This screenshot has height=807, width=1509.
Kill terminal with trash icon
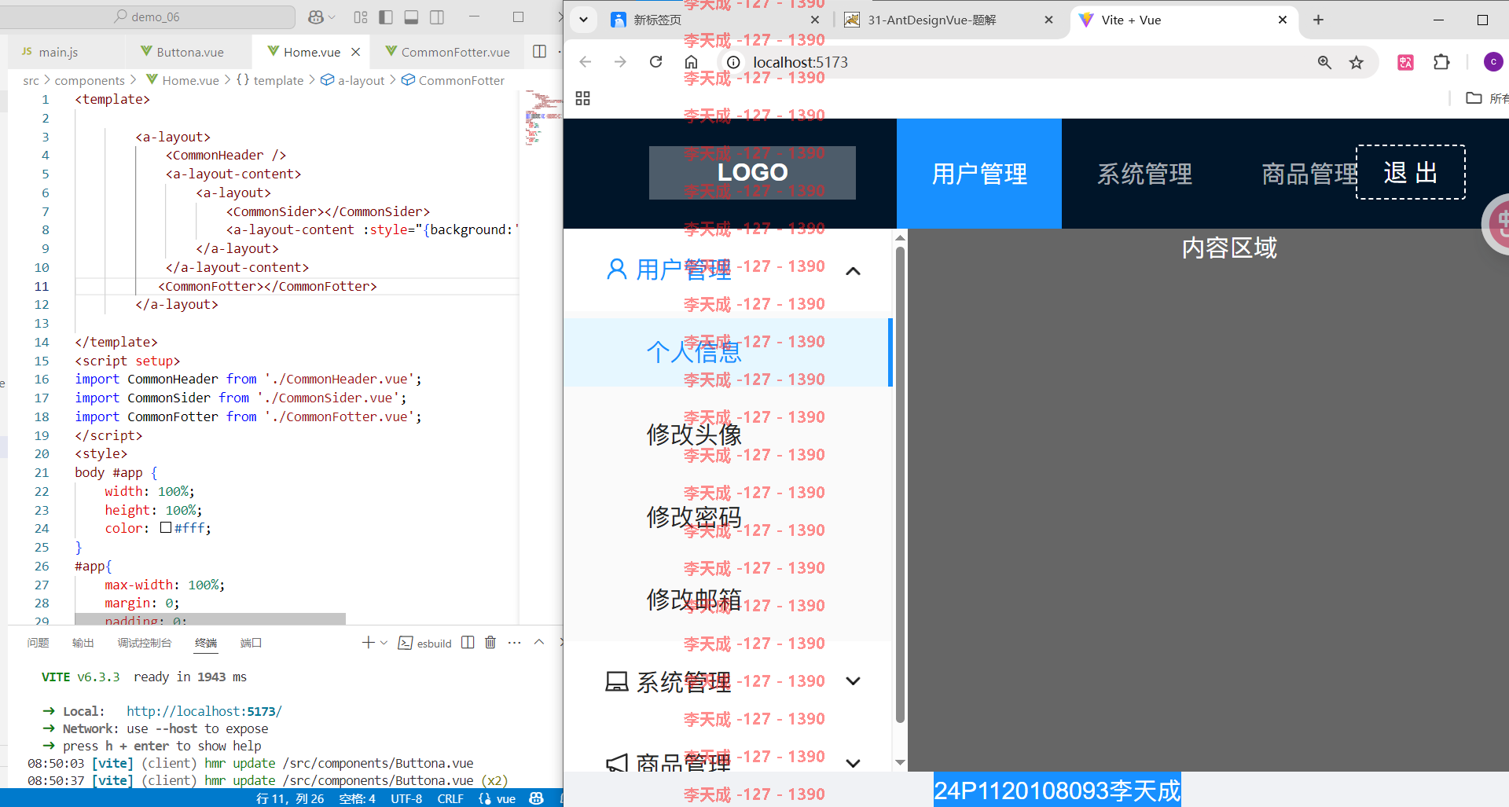coord(490,643)
